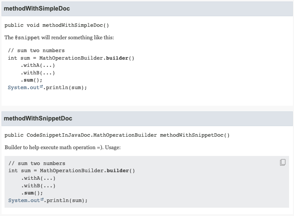Click bold builder keyword in first code example
The image size is (294, 216).
click(x=117, y=58)
